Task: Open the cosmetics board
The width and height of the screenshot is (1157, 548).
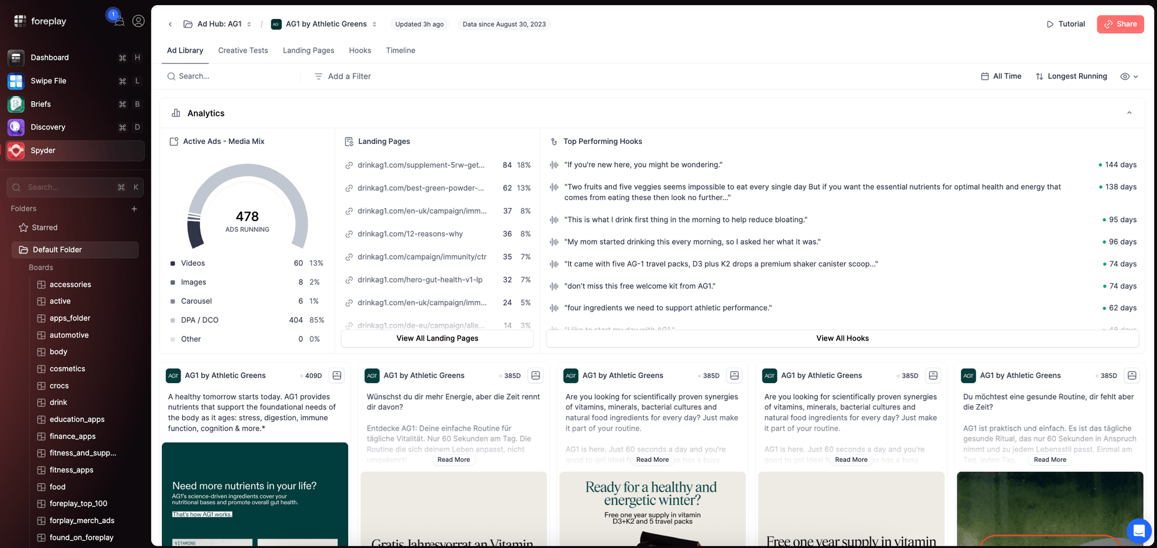Action: [67, 369]
